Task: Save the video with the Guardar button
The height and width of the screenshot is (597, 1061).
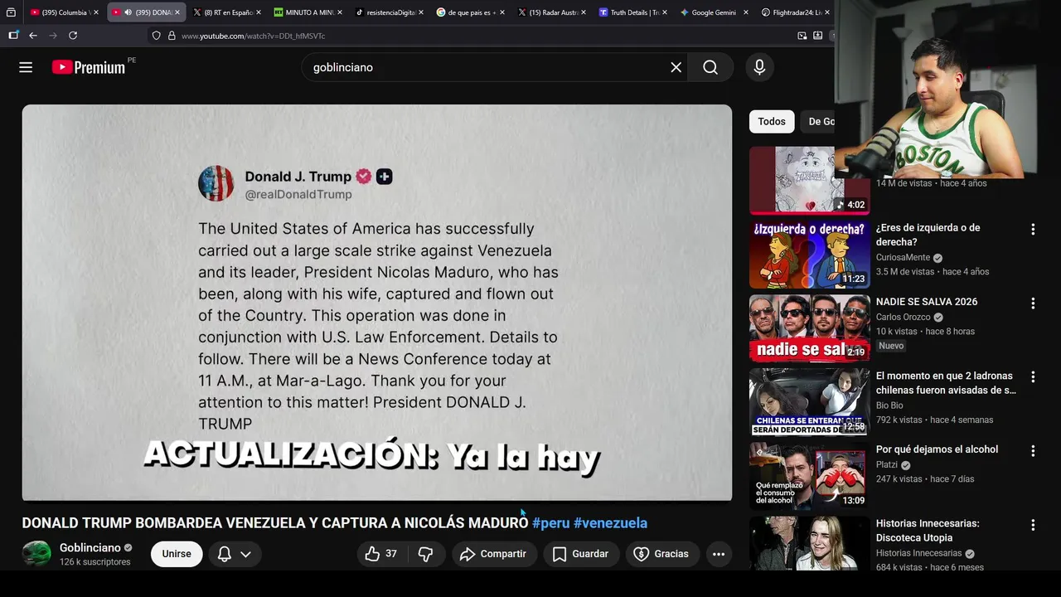Action: [x=581, y=554]
